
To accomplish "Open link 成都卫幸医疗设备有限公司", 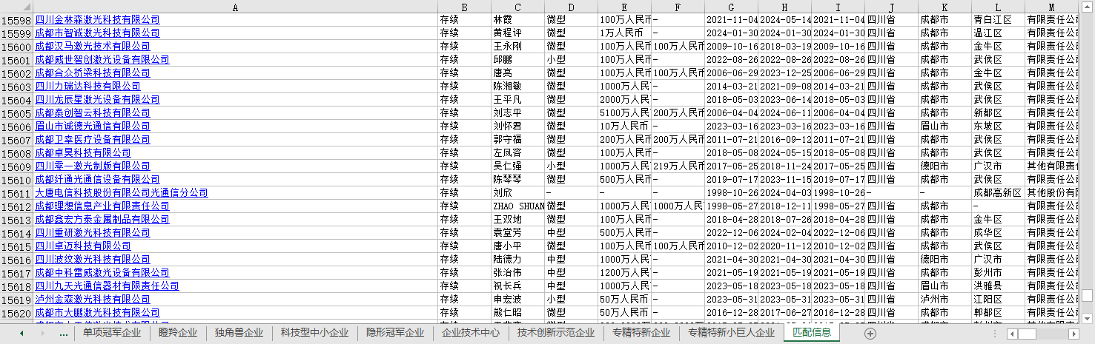I will (x=93, y=140).
